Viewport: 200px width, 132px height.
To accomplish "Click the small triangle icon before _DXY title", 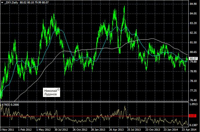I will [x=2, y=2].
